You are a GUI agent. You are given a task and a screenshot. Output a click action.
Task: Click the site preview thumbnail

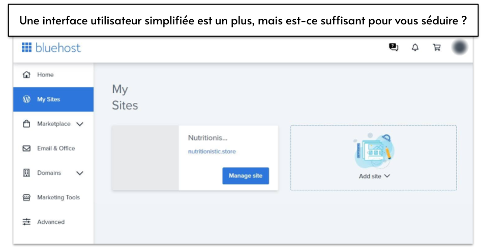pos(145,158)
